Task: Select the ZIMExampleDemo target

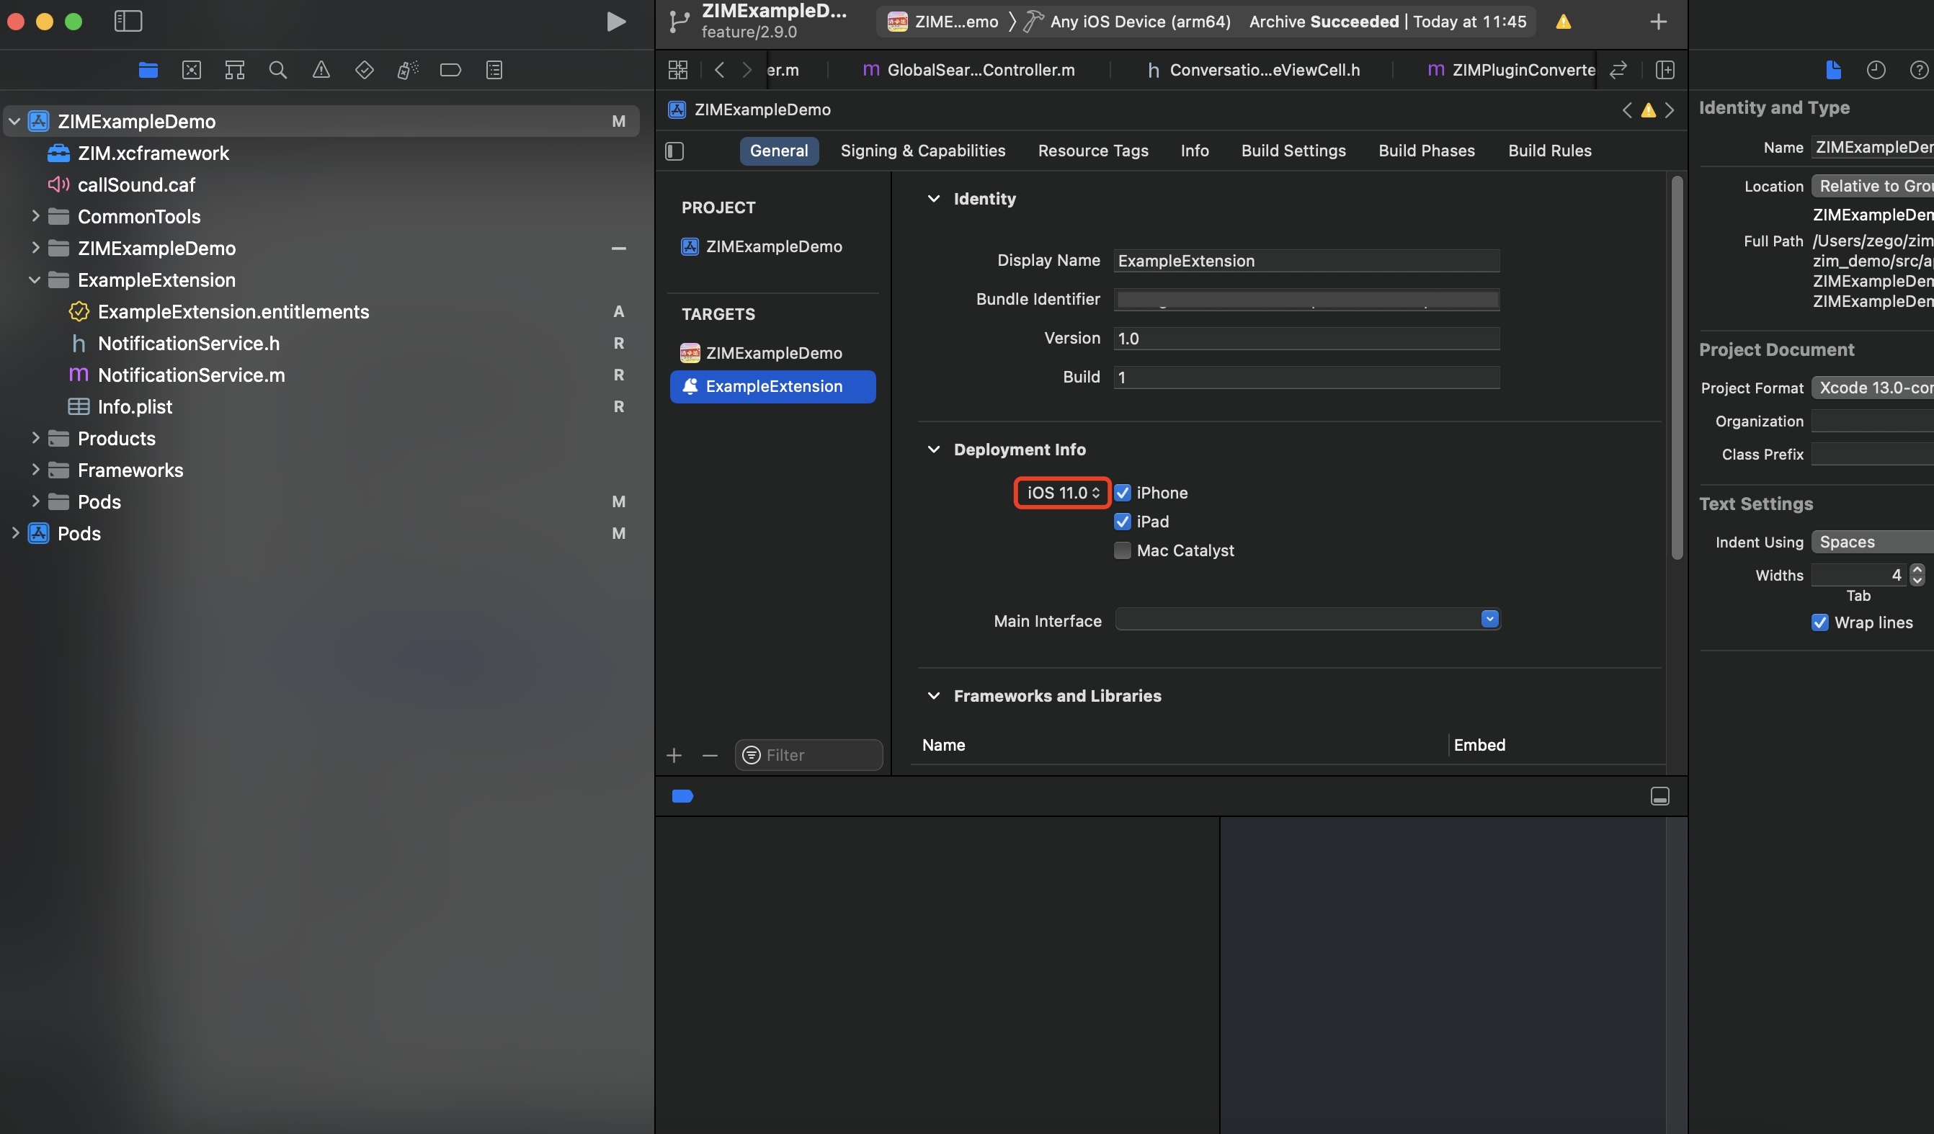Action: (773, 353)
